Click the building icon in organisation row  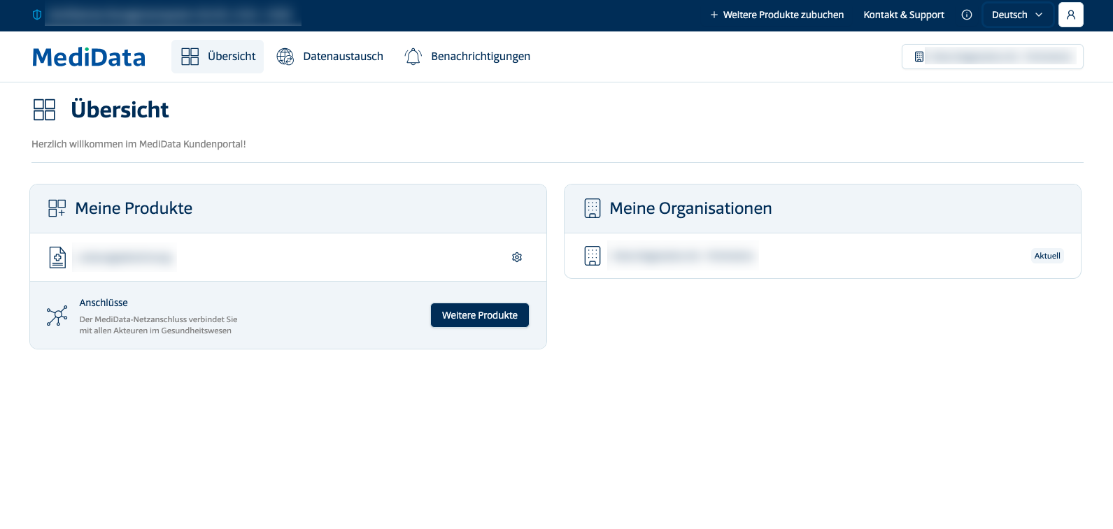pos(593,256)
